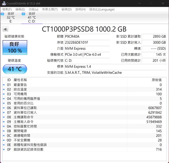Click the status dot beside attribute 01 嚴重警告
169x163 pixels.
[x=4, y=85]
